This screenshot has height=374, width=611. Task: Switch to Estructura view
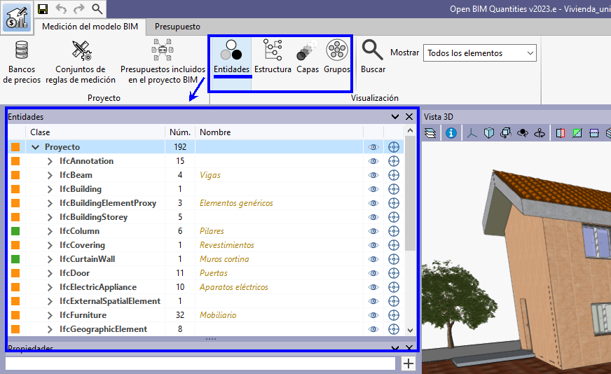pyautogui.click(x=273, y=56)
